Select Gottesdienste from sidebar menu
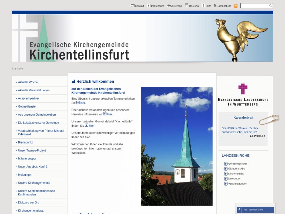 click(27, 106)
